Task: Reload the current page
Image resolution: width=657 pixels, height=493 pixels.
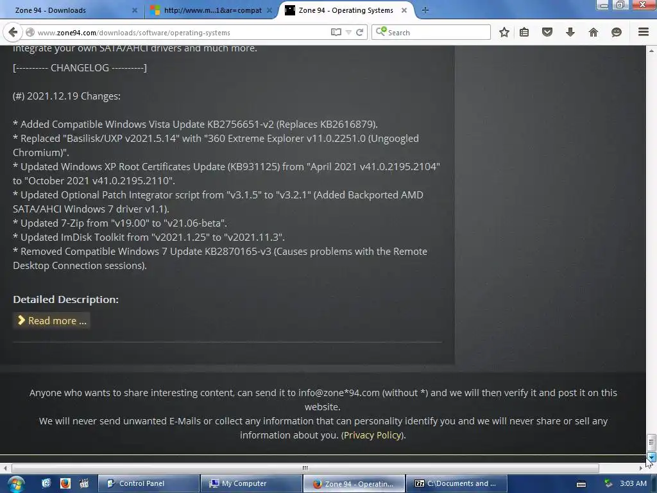Action: pos(359,32)
